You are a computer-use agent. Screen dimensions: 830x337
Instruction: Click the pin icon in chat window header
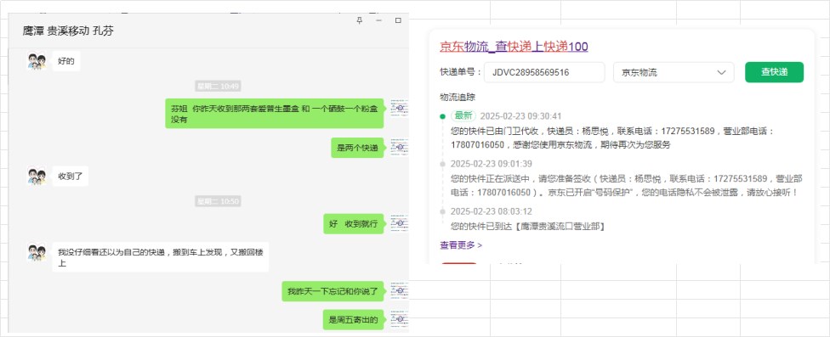tap(360, 20)
